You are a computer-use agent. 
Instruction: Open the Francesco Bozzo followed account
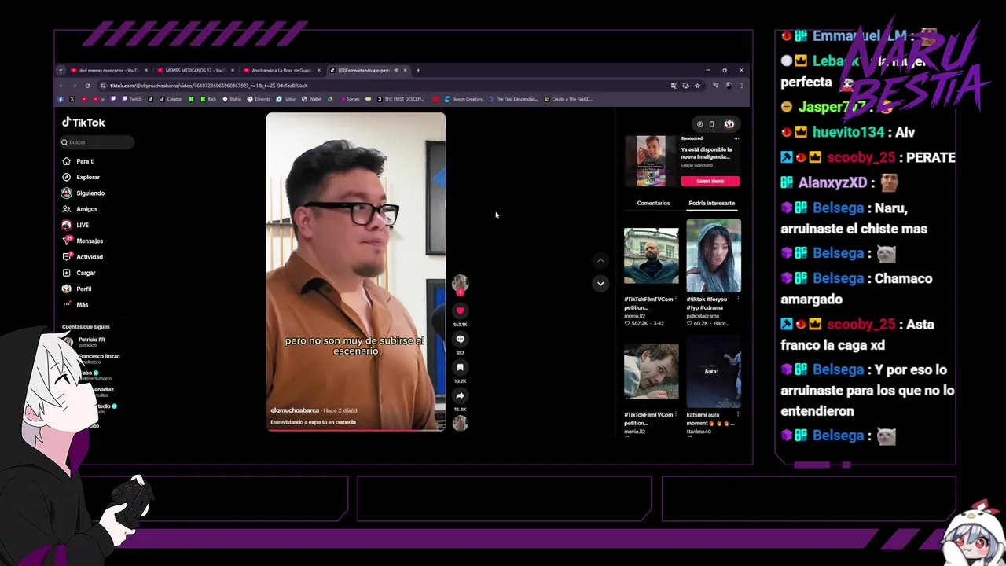click(98, 358)
